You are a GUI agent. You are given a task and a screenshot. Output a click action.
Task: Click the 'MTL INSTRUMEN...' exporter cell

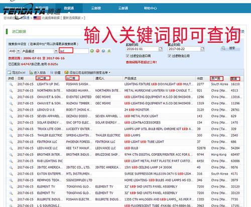pyautogui.click(x=79, y=174)
